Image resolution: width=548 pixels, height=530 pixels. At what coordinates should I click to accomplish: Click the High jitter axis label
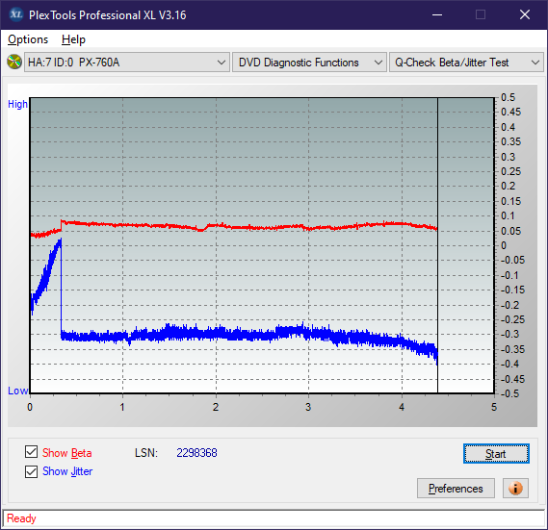pyautogui.click(x=17, y=104)
